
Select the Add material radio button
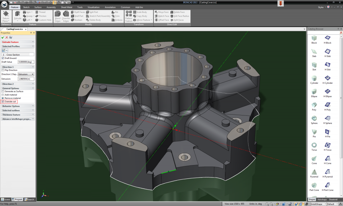[3, 95]
